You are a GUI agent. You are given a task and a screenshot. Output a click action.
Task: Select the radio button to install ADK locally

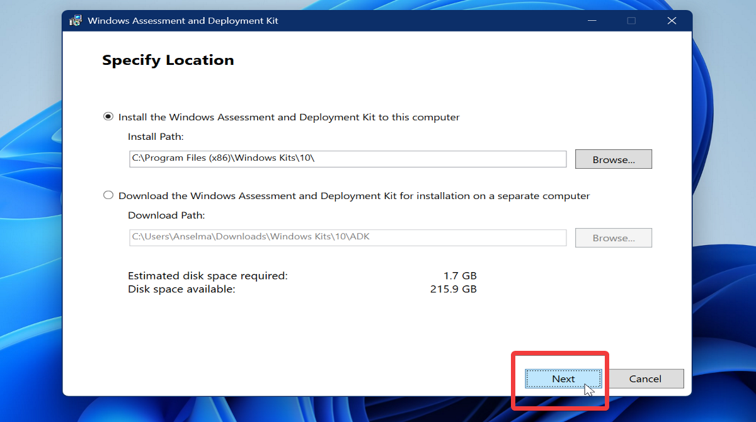[x=107, y=117]
